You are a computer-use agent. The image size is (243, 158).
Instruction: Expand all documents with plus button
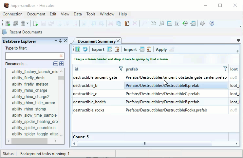(62, 64)
